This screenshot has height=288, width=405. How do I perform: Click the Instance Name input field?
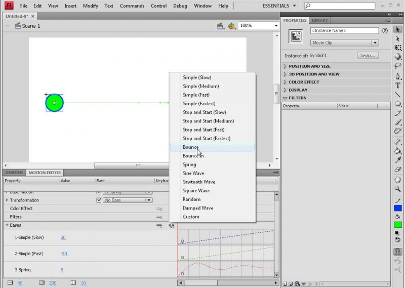[x=344, y=31]
